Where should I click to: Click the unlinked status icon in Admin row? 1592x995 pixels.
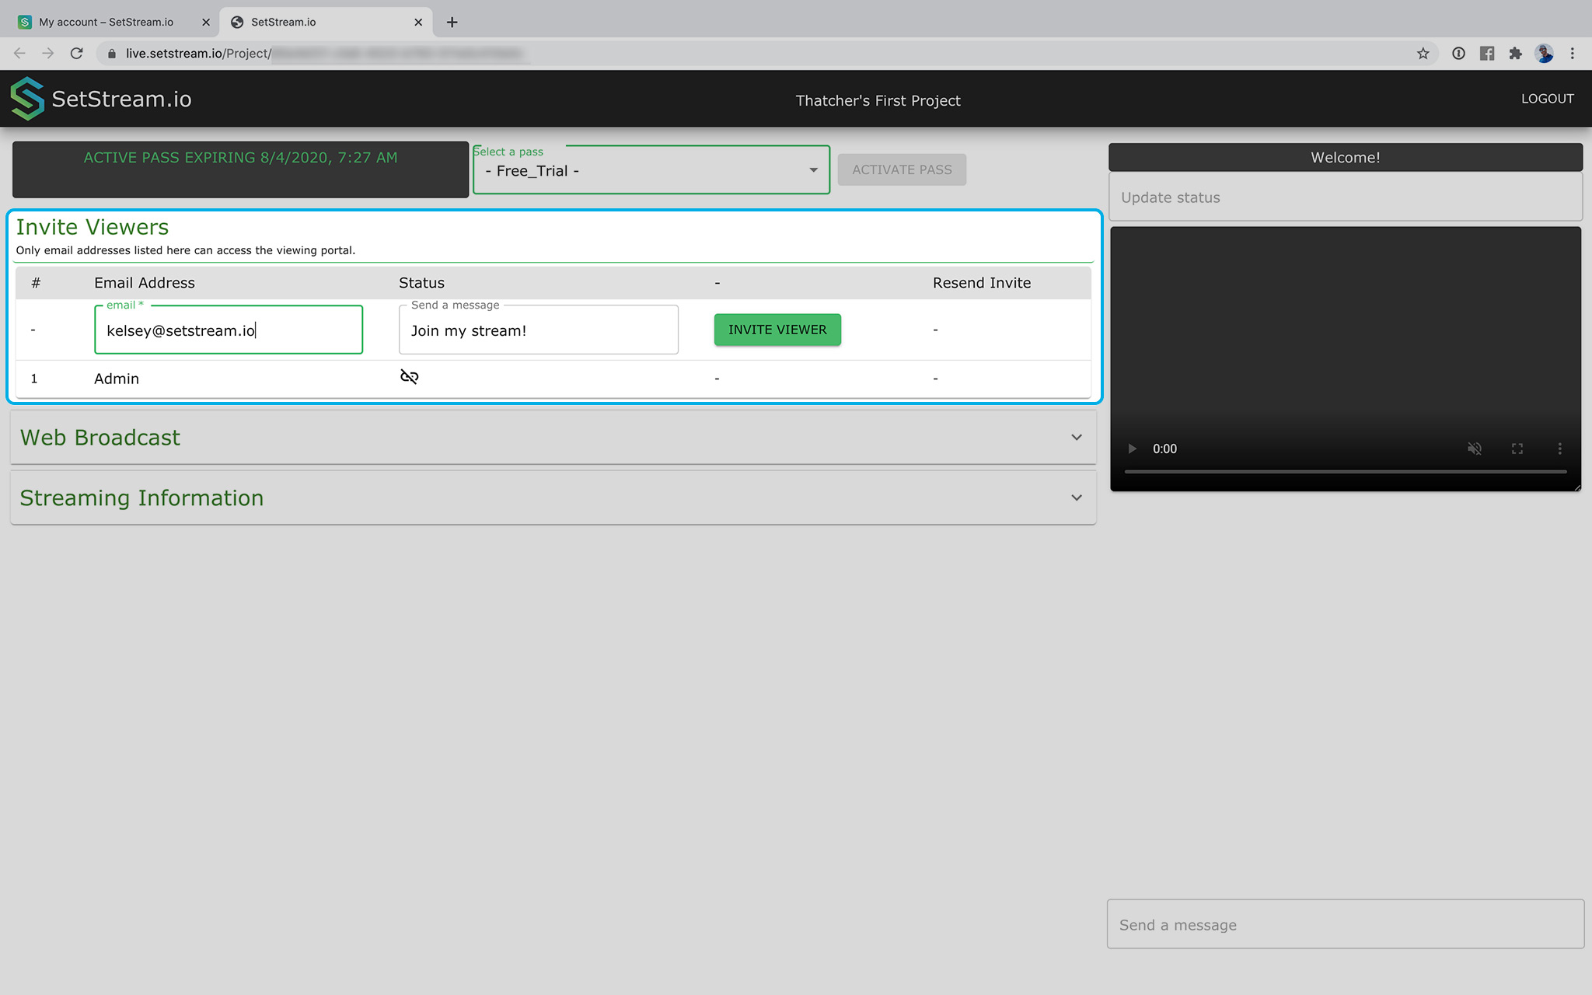(x=409, y=377)
